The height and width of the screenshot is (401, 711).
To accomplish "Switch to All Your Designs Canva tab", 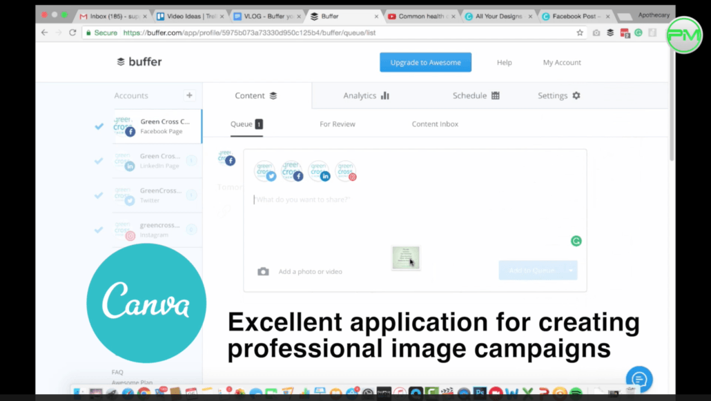I will pyautogui.click(x=498, y=17).
